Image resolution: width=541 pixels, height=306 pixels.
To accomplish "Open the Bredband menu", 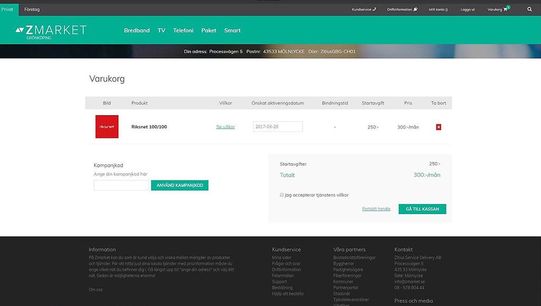I will coord(137,30).
